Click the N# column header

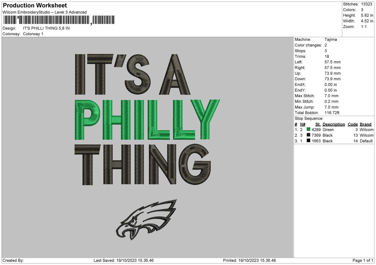[303, 124]
